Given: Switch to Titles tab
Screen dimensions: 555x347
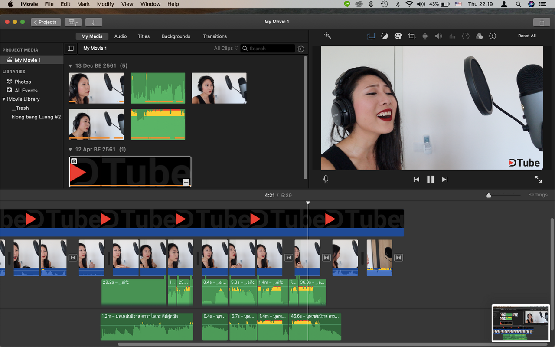Looking at the screenshot, I should (144, 36).
